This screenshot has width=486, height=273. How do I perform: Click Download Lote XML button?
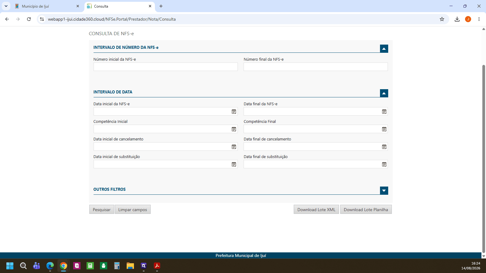pos(316,210)
